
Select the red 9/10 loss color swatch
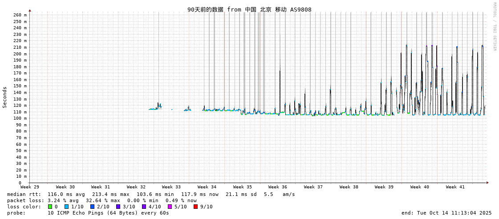pos(195,207)
